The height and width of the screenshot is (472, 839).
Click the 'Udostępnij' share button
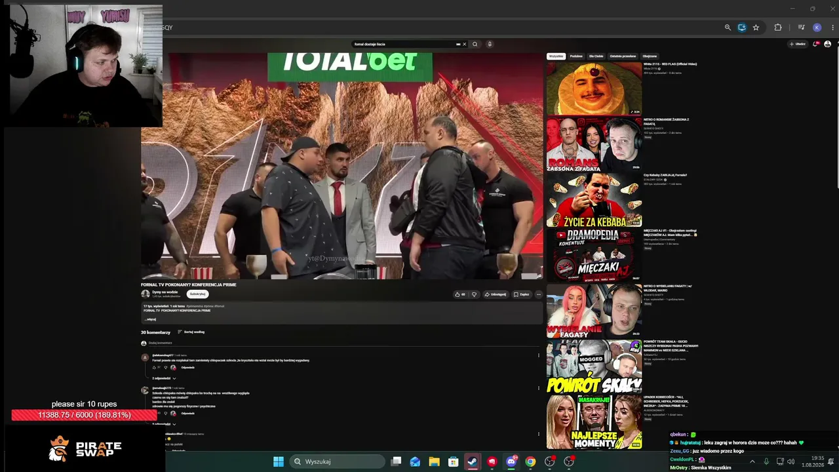496,294
